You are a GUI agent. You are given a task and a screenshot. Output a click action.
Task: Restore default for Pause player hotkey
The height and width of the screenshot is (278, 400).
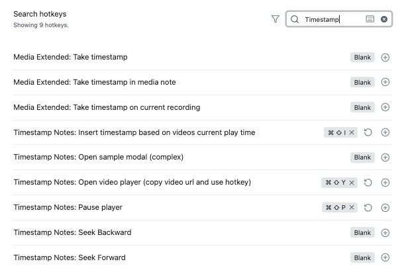(x=368, y=208)
